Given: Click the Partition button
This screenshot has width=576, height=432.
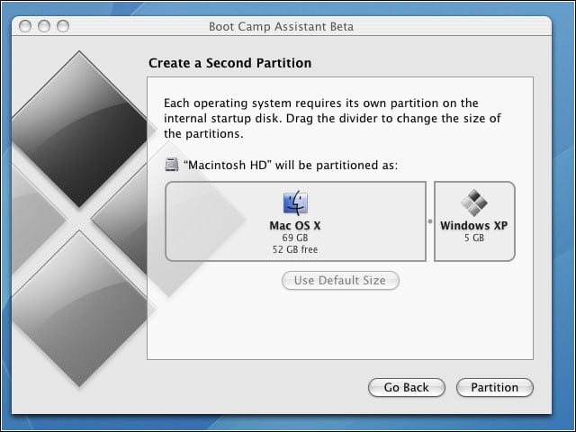Looking at the screenshot, I should pyautogui.click(x=494, y=387).
